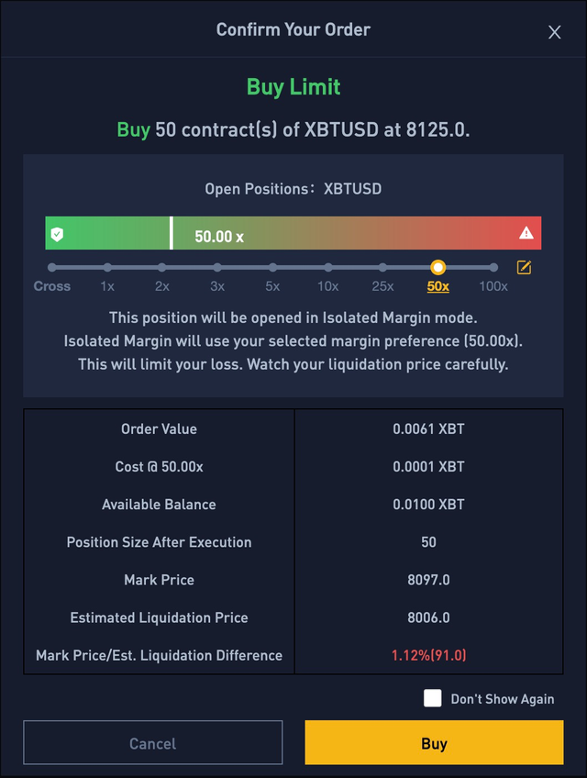Set leverage to 10x
Screen dimensions: 587x778
click(x=327, y=268)
